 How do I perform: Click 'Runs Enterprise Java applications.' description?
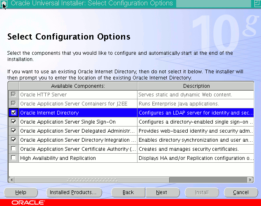(179, 103)
